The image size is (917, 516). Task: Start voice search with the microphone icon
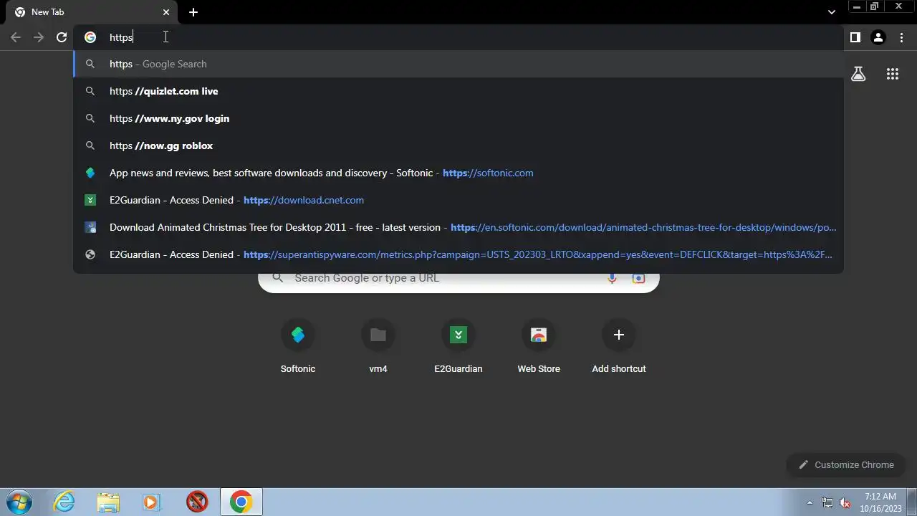point(612,279)
